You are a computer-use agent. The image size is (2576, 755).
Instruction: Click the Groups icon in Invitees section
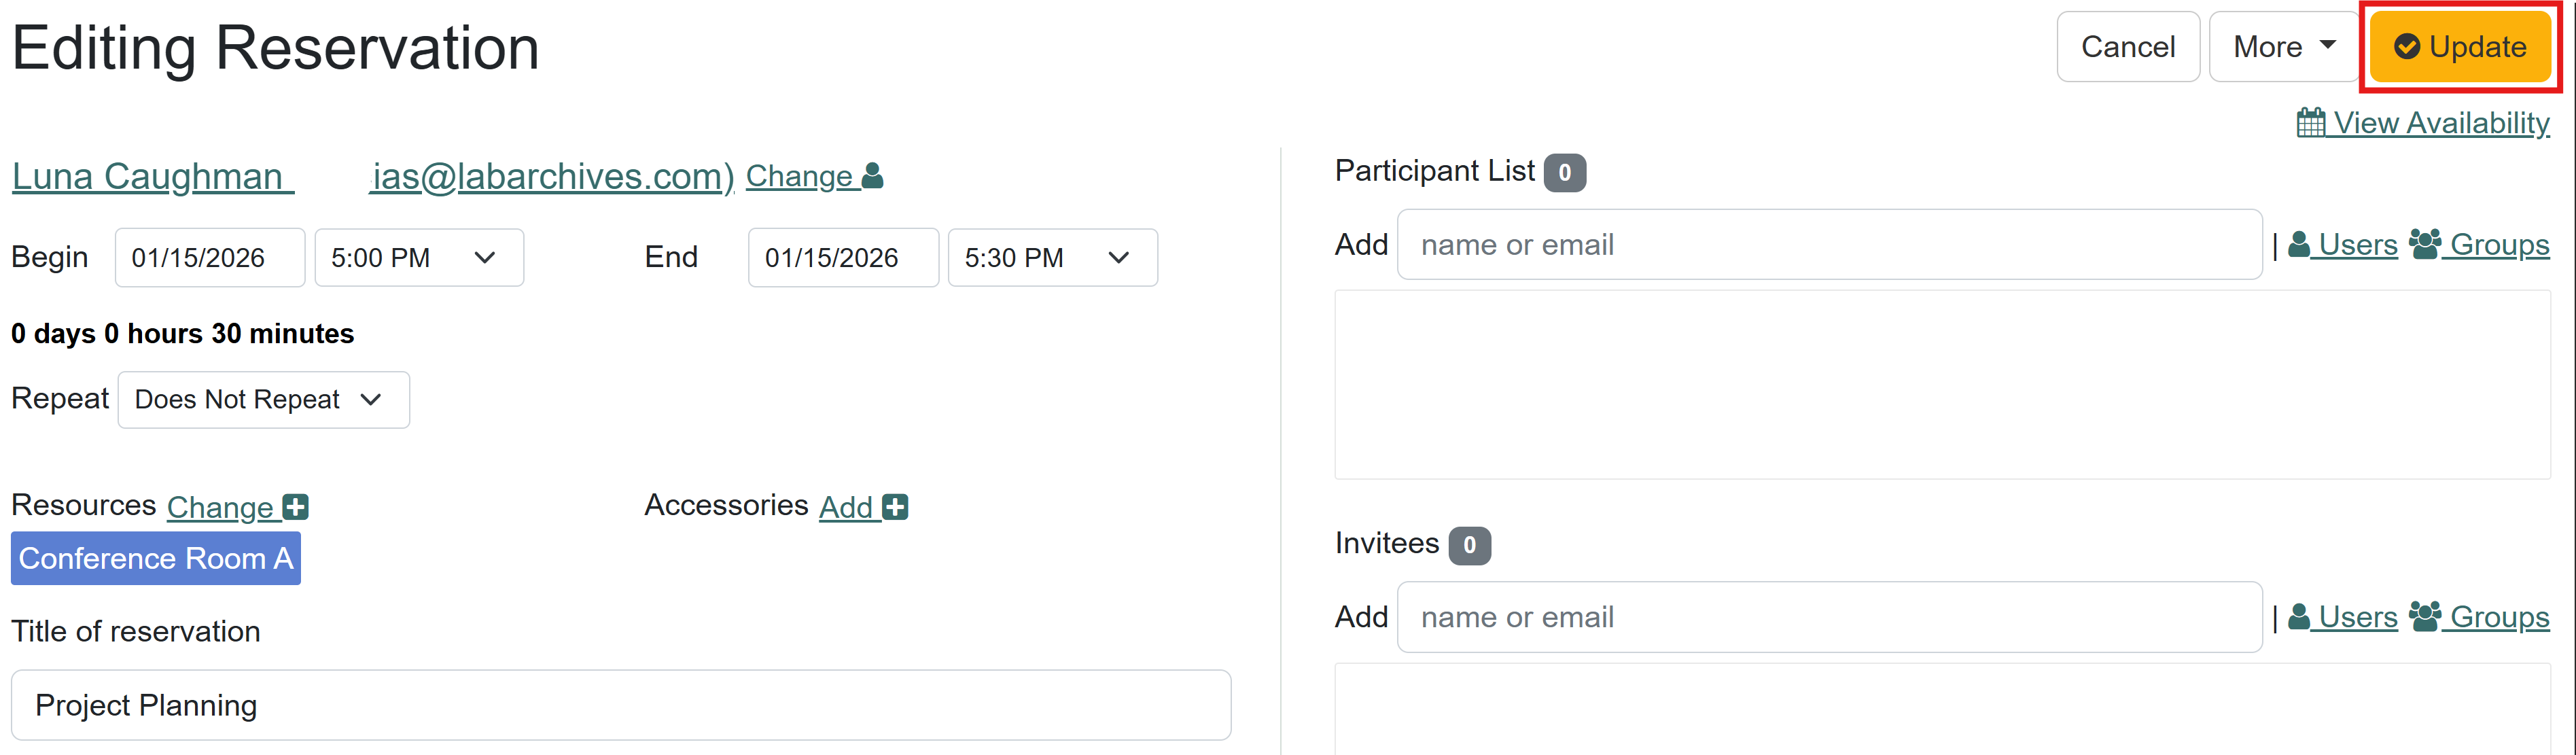pos(2425,617)
